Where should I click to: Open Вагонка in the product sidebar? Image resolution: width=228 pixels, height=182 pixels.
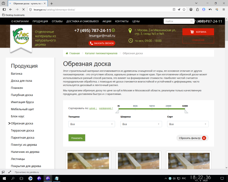pyautogui.click(x=17, y=74)
